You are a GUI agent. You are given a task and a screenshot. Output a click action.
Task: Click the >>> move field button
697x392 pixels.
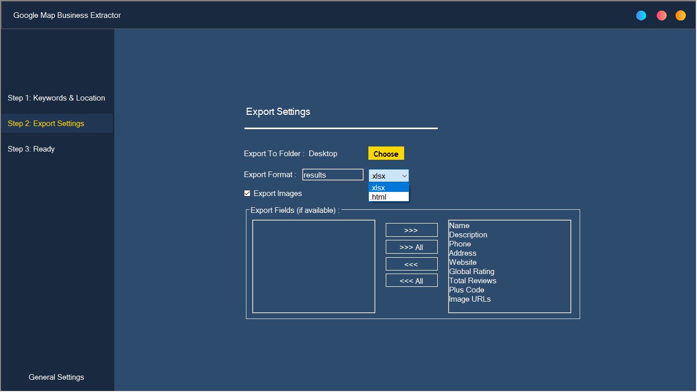411,230
